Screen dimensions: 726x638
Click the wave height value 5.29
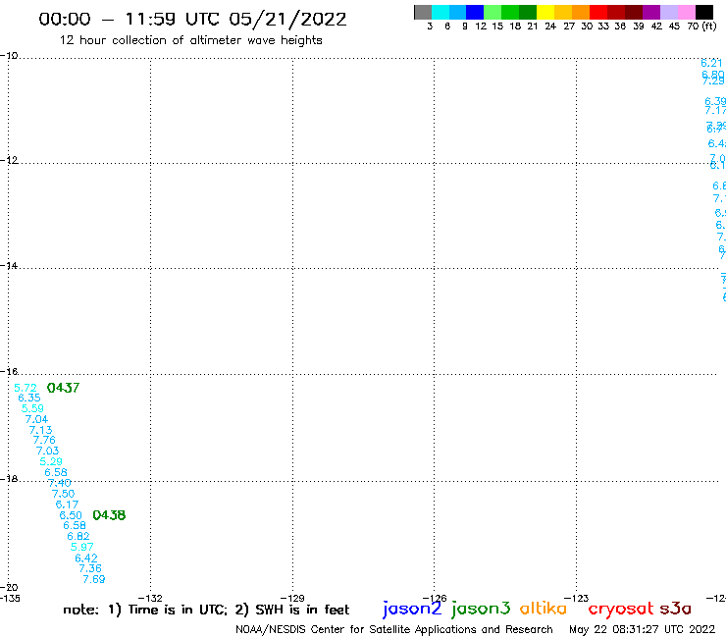coord(51,461)
